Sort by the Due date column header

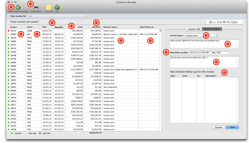coord(59,27)
